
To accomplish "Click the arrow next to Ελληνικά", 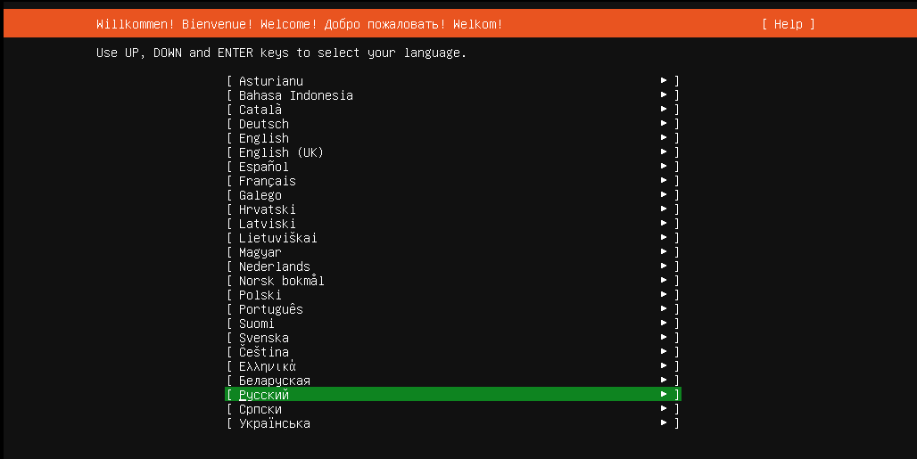I will click(x=664, y=366).
